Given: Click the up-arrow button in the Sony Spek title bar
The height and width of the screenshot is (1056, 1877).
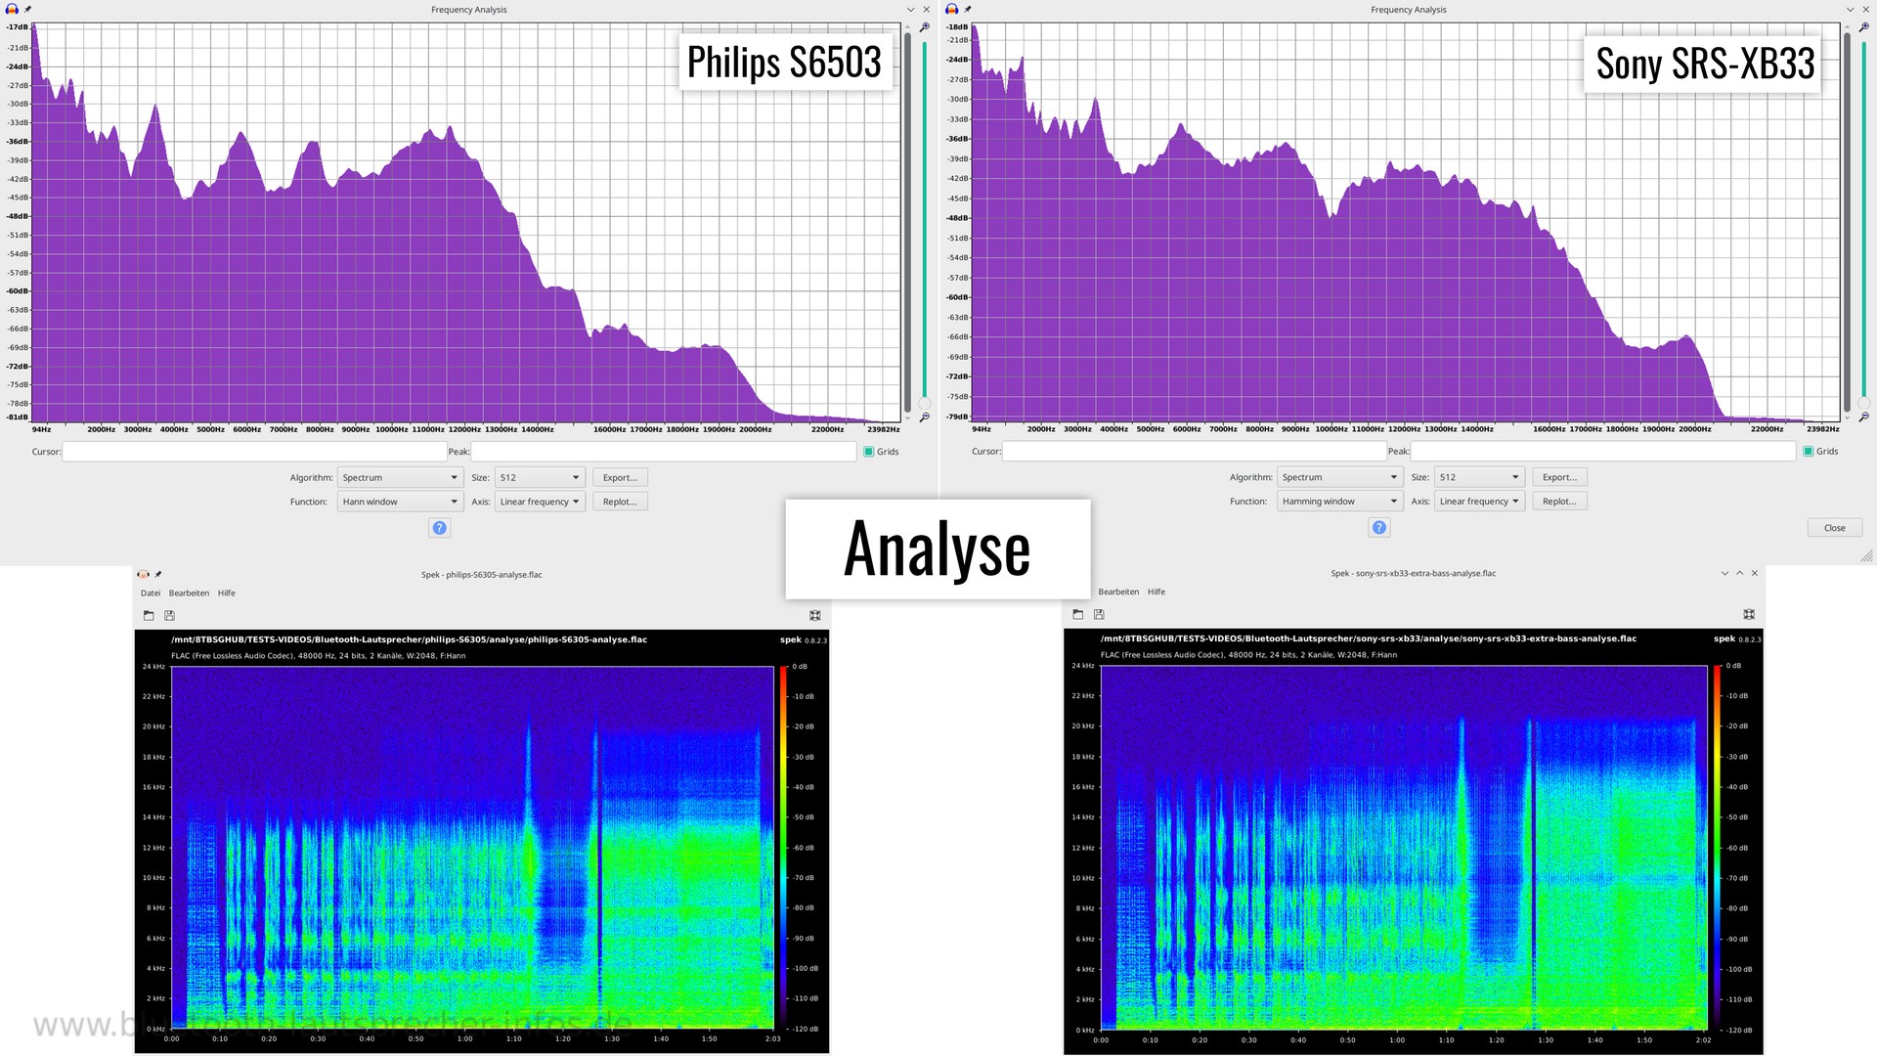Looking at the screenshot, I should [1739, 573].
